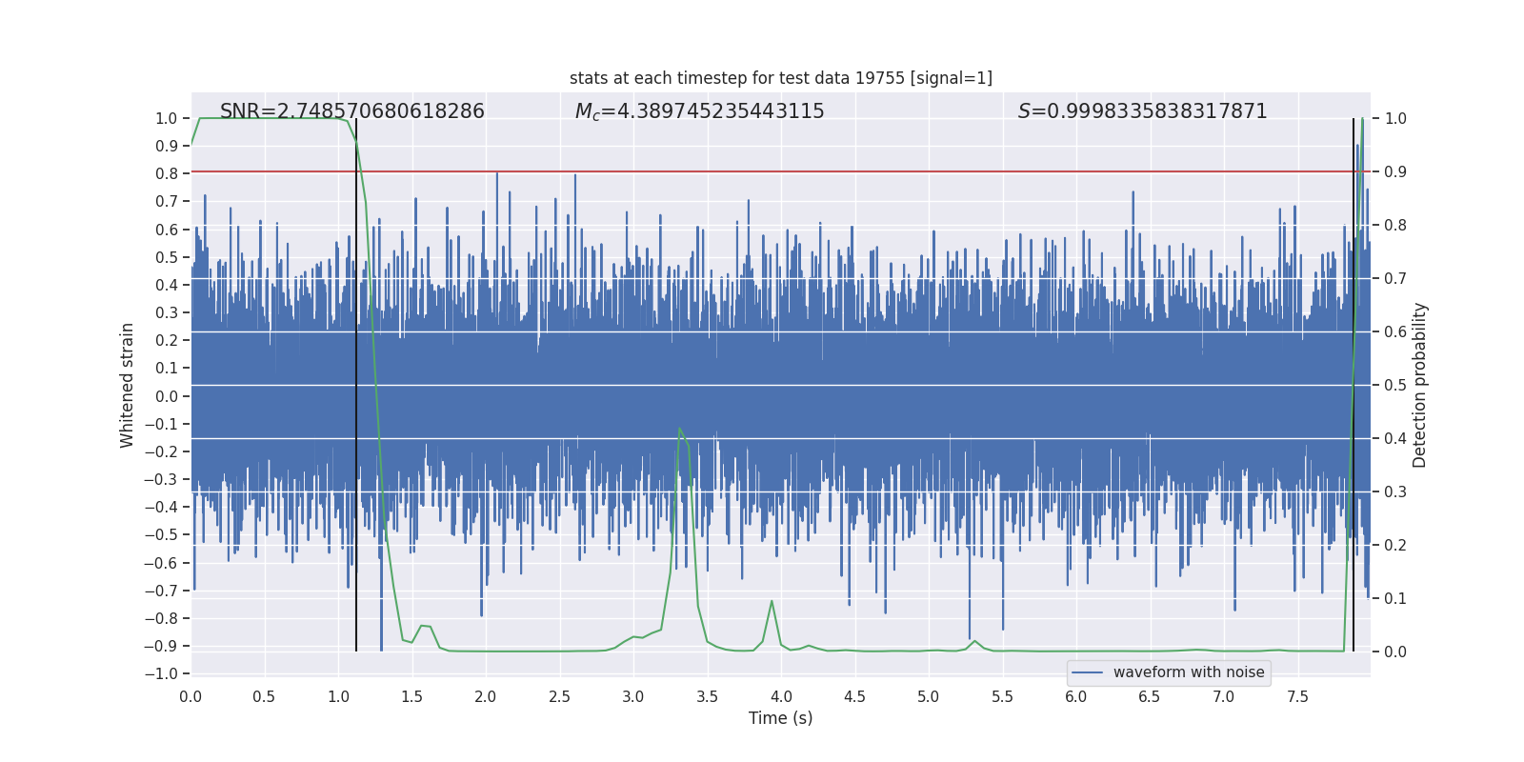Click the 7.5 tick label on time axis
The image size is (1524, 762).
1297,697
